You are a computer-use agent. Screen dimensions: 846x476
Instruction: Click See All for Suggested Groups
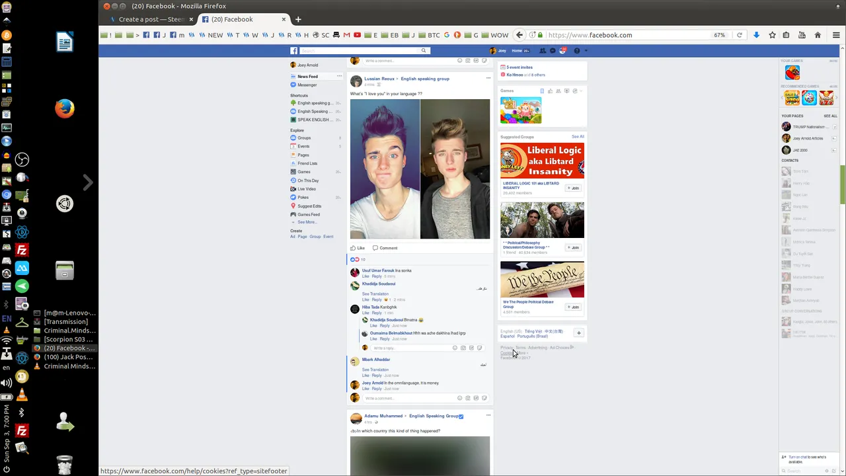click(x=578, y=137)
